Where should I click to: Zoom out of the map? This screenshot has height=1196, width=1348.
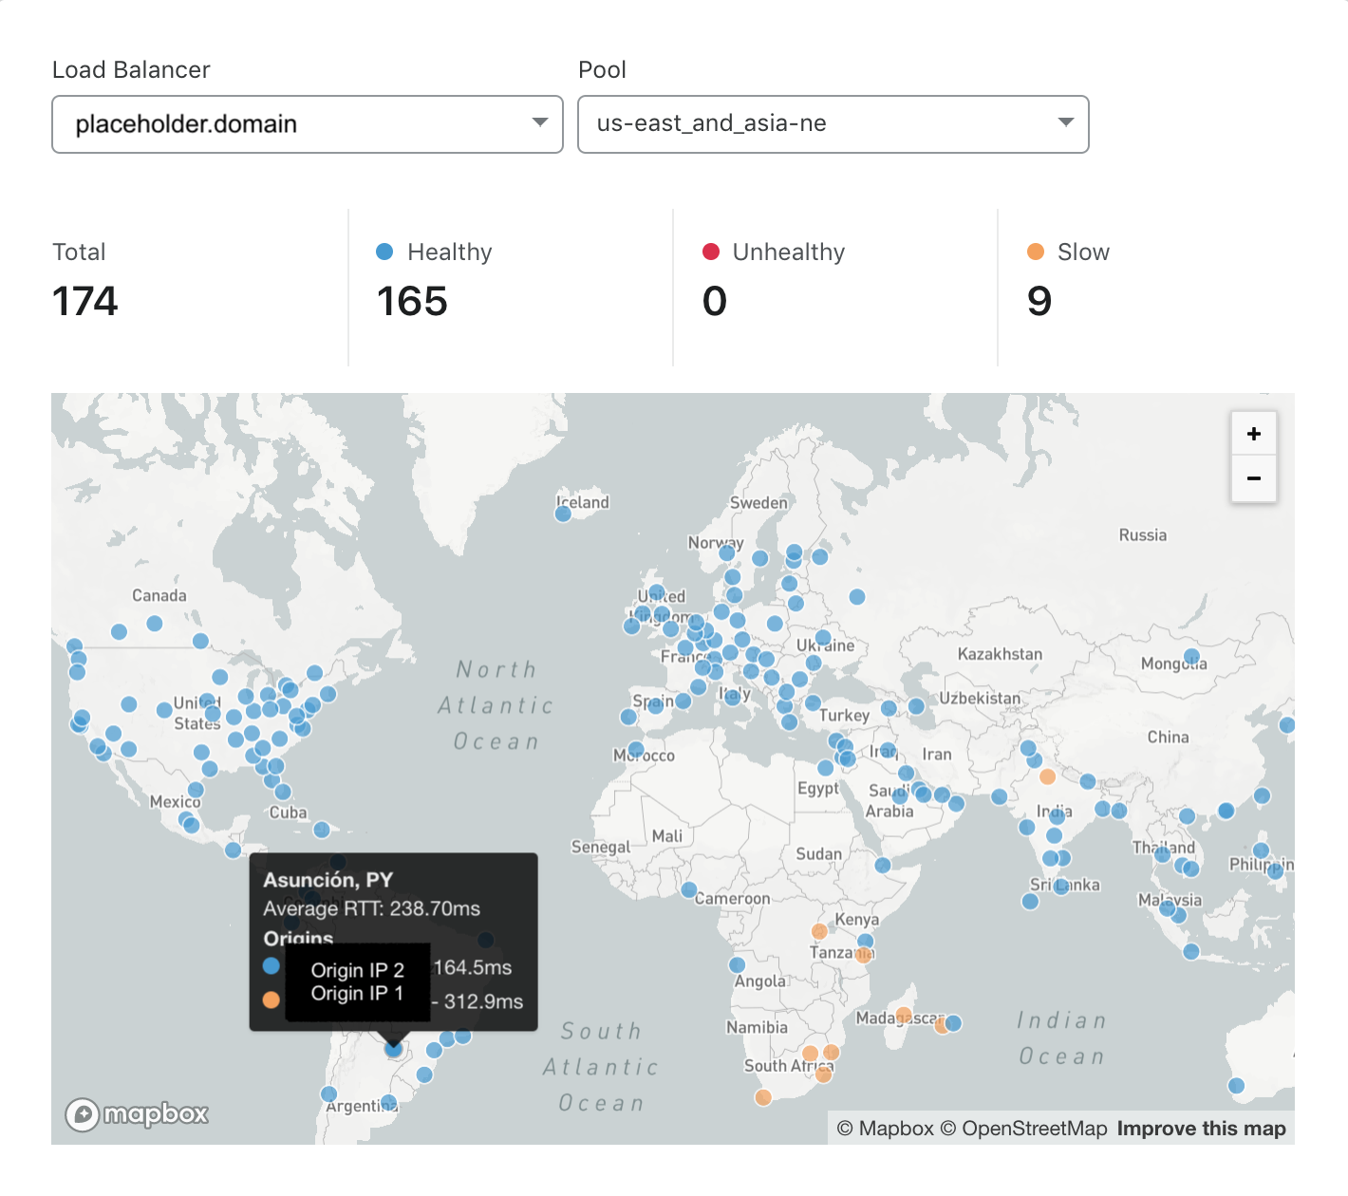[x=1253, y=478]
